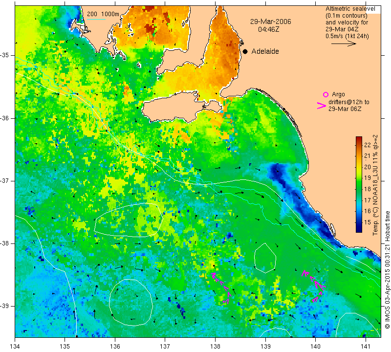Click the colorbar tick label 20

[x=368, y=167]
